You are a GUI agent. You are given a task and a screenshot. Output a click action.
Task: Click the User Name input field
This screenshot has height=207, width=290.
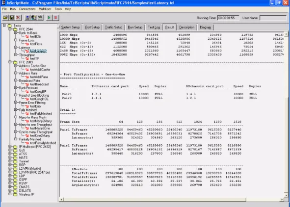coord(273,18)
